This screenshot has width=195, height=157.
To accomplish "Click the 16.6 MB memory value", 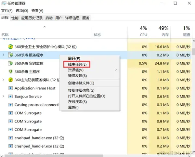I will [x=162, y=47].
